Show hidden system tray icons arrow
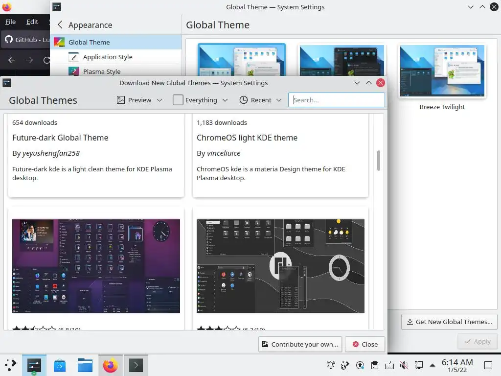Viewport: 501px width, 376px height. [433, 365]
